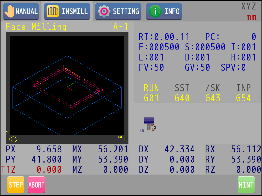Open the SETTING tab
Image resolution: width=262 pixels, height=196 pixels.
point(118,11)
